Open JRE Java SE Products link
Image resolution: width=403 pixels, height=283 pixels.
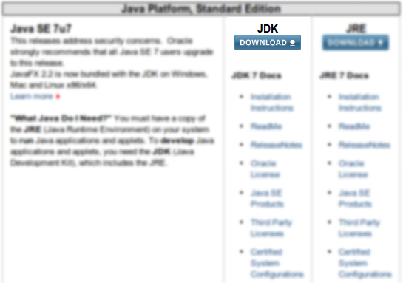click(355, 198)
